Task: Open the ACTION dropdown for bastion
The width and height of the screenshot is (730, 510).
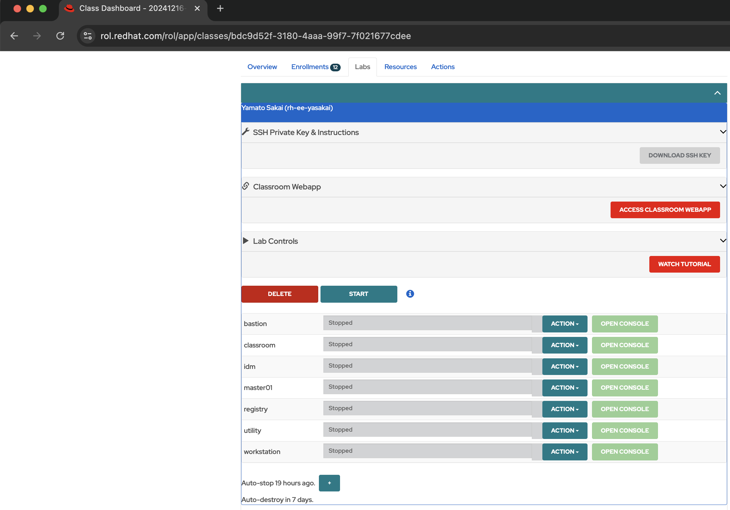Action: pyautogui.click(x=564, y=323)
